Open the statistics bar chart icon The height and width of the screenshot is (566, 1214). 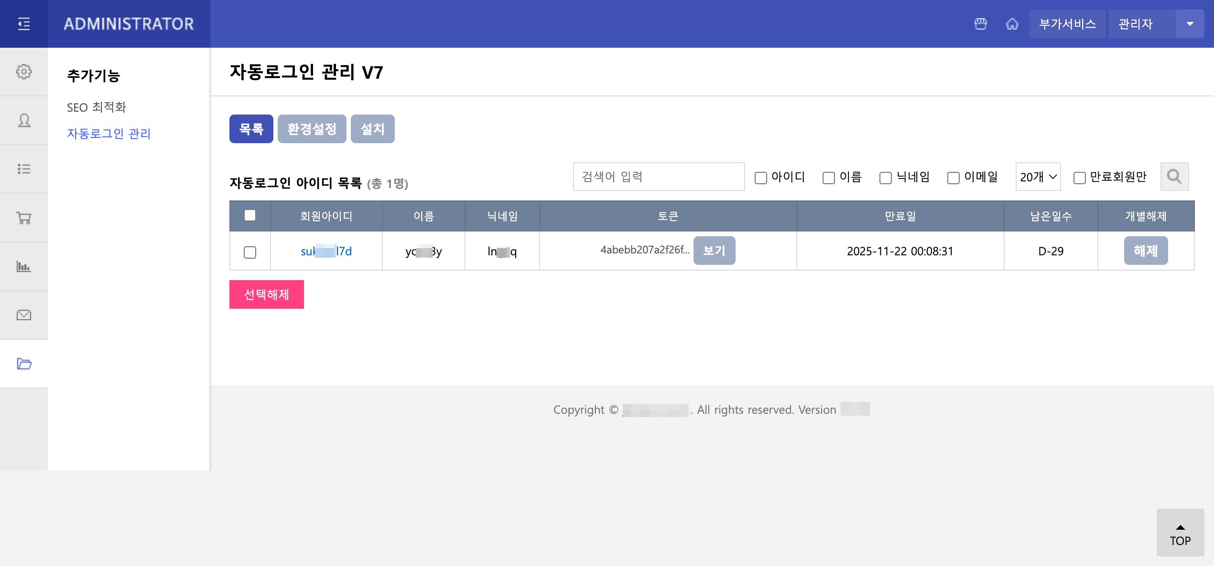pyautogui.click(x=23, y=266)
